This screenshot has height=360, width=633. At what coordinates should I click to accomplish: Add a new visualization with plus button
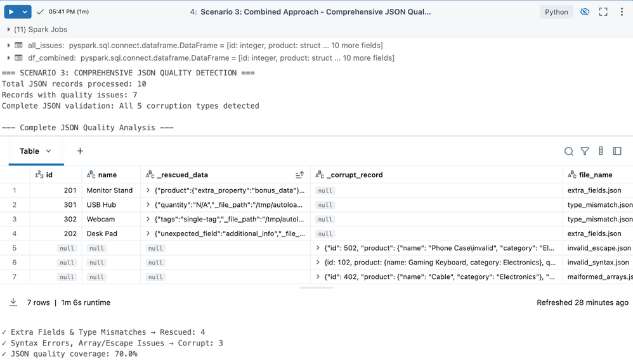80,151
